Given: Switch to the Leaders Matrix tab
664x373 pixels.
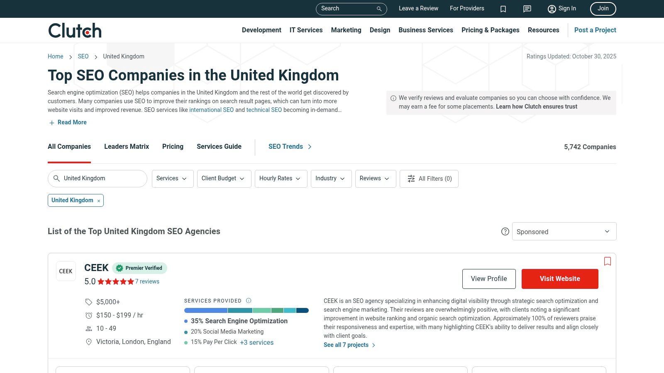Looking at the screenshot, I should tap(126, 146).
